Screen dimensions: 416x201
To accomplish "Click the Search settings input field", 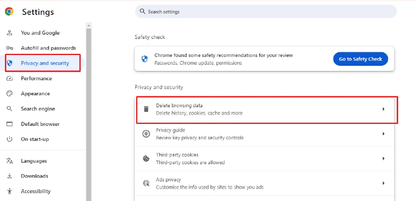I will (x=266, y=11).
